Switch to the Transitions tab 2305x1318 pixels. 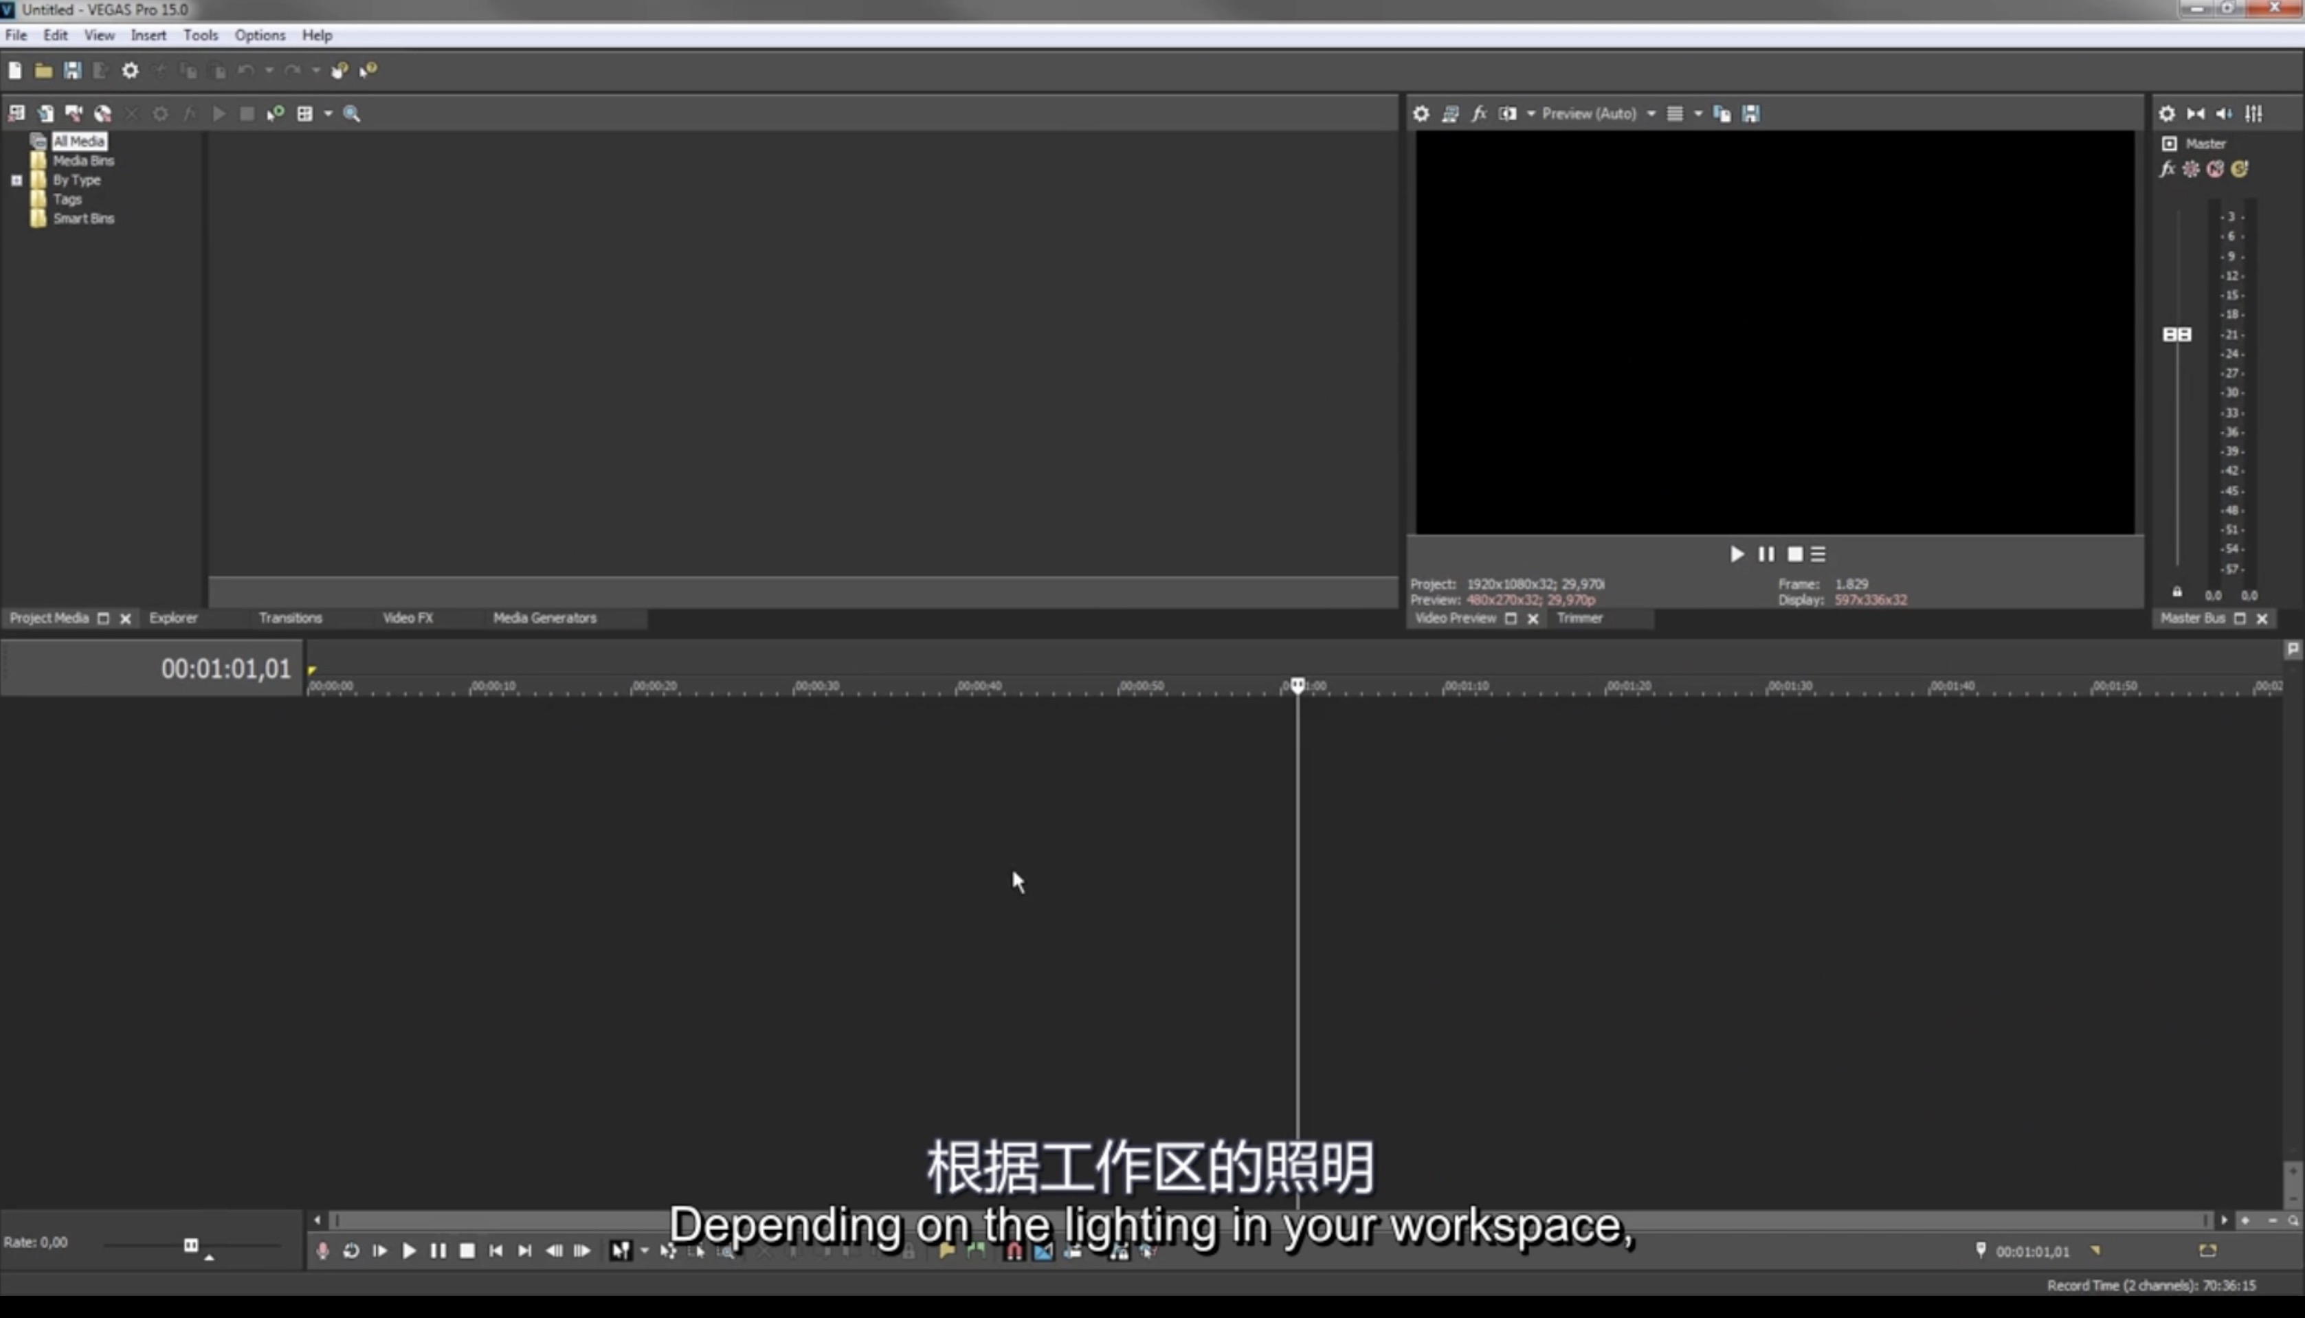tap(290, 617)
